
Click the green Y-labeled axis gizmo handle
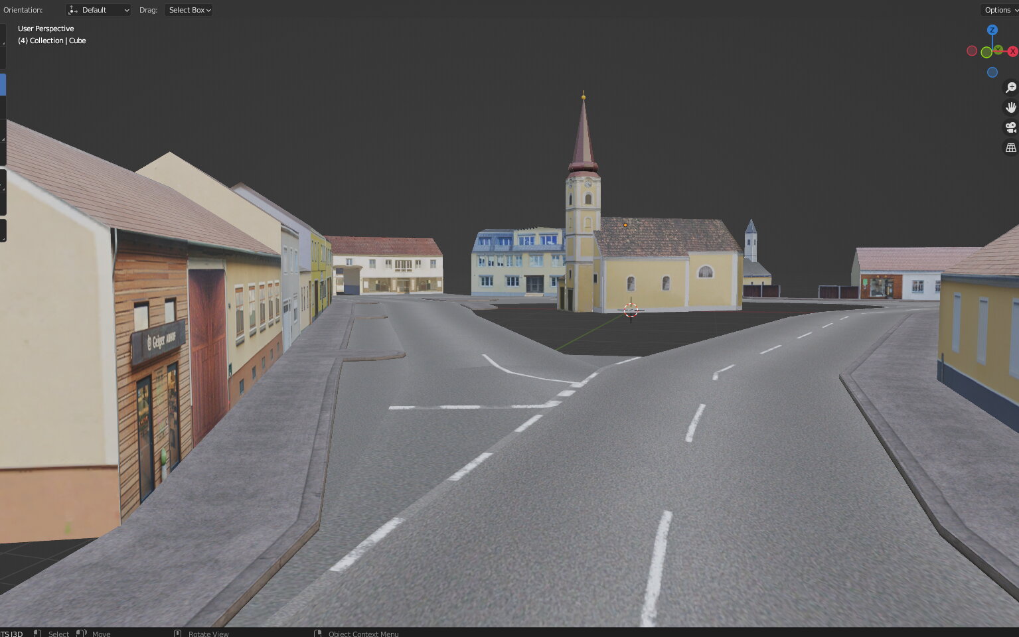(998, 50)
